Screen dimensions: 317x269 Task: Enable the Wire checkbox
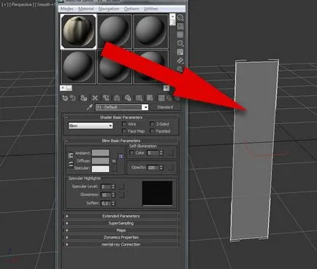124,124
